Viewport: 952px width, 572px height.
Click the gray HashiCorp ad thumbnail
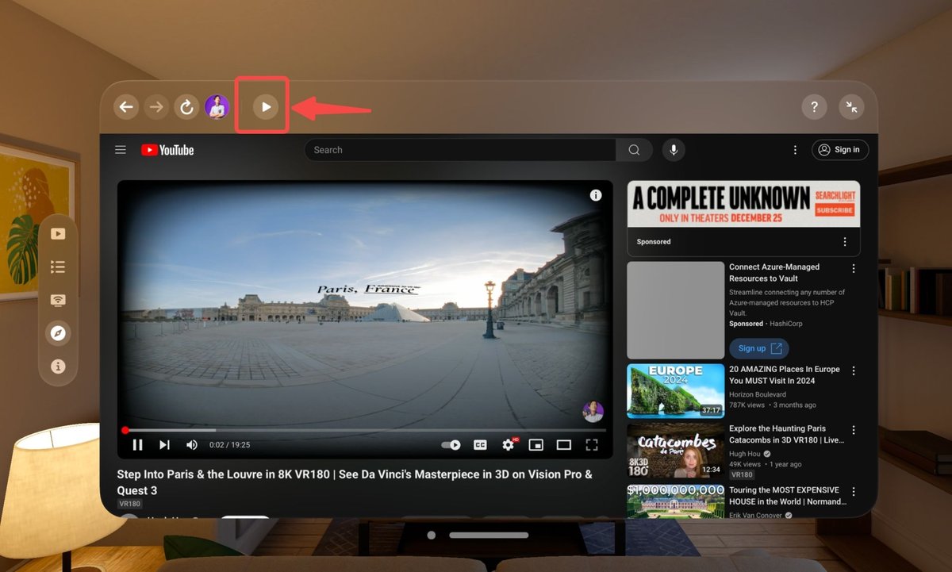(676, 310)
